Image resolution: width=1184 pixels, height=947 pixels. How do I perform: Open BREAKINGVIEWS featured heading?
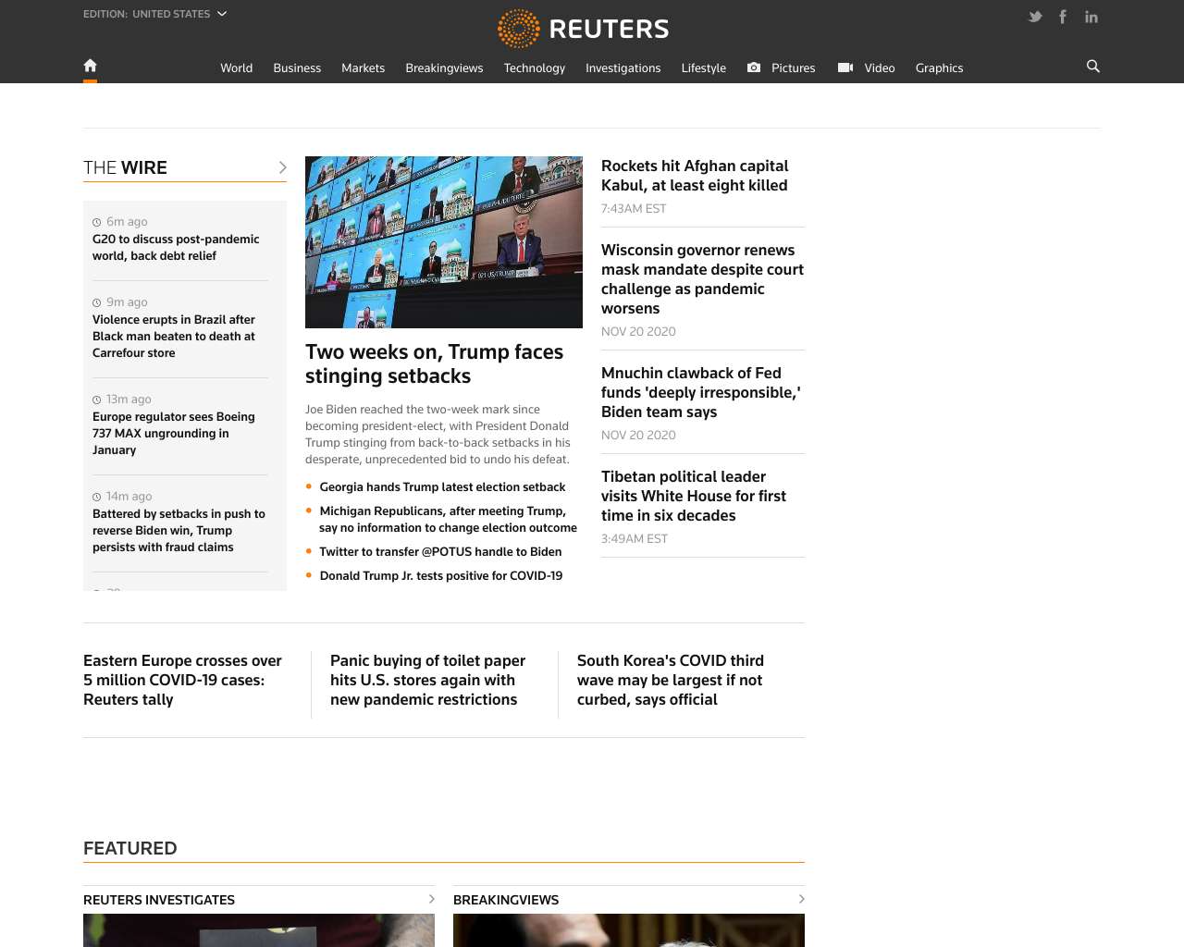506,900
